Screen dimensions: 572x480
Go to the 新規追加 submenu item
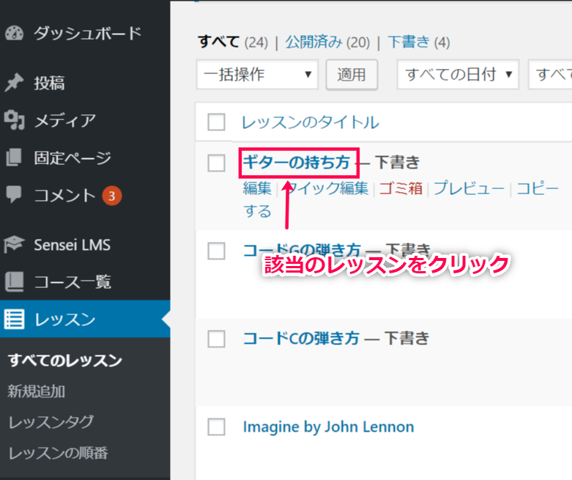[x=37, y=391]
